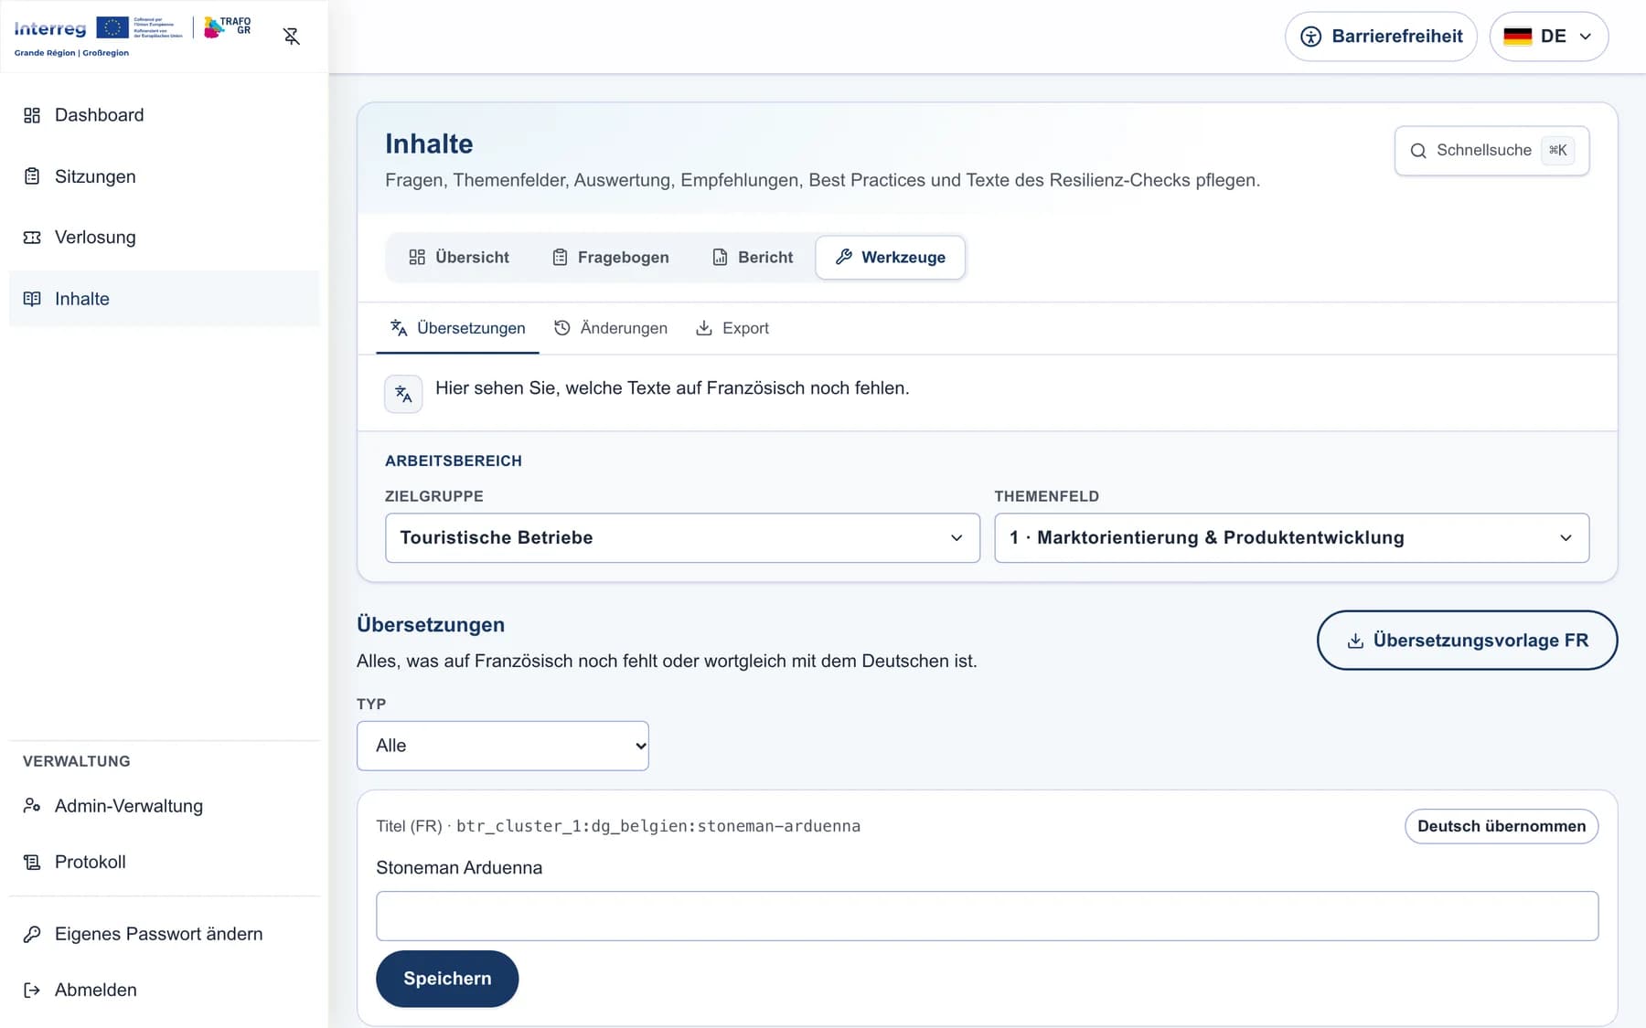Go to Sitzungen in the sidebar
The height and width of the screenshot is (1028, 1646).
[x=165, y=176]
